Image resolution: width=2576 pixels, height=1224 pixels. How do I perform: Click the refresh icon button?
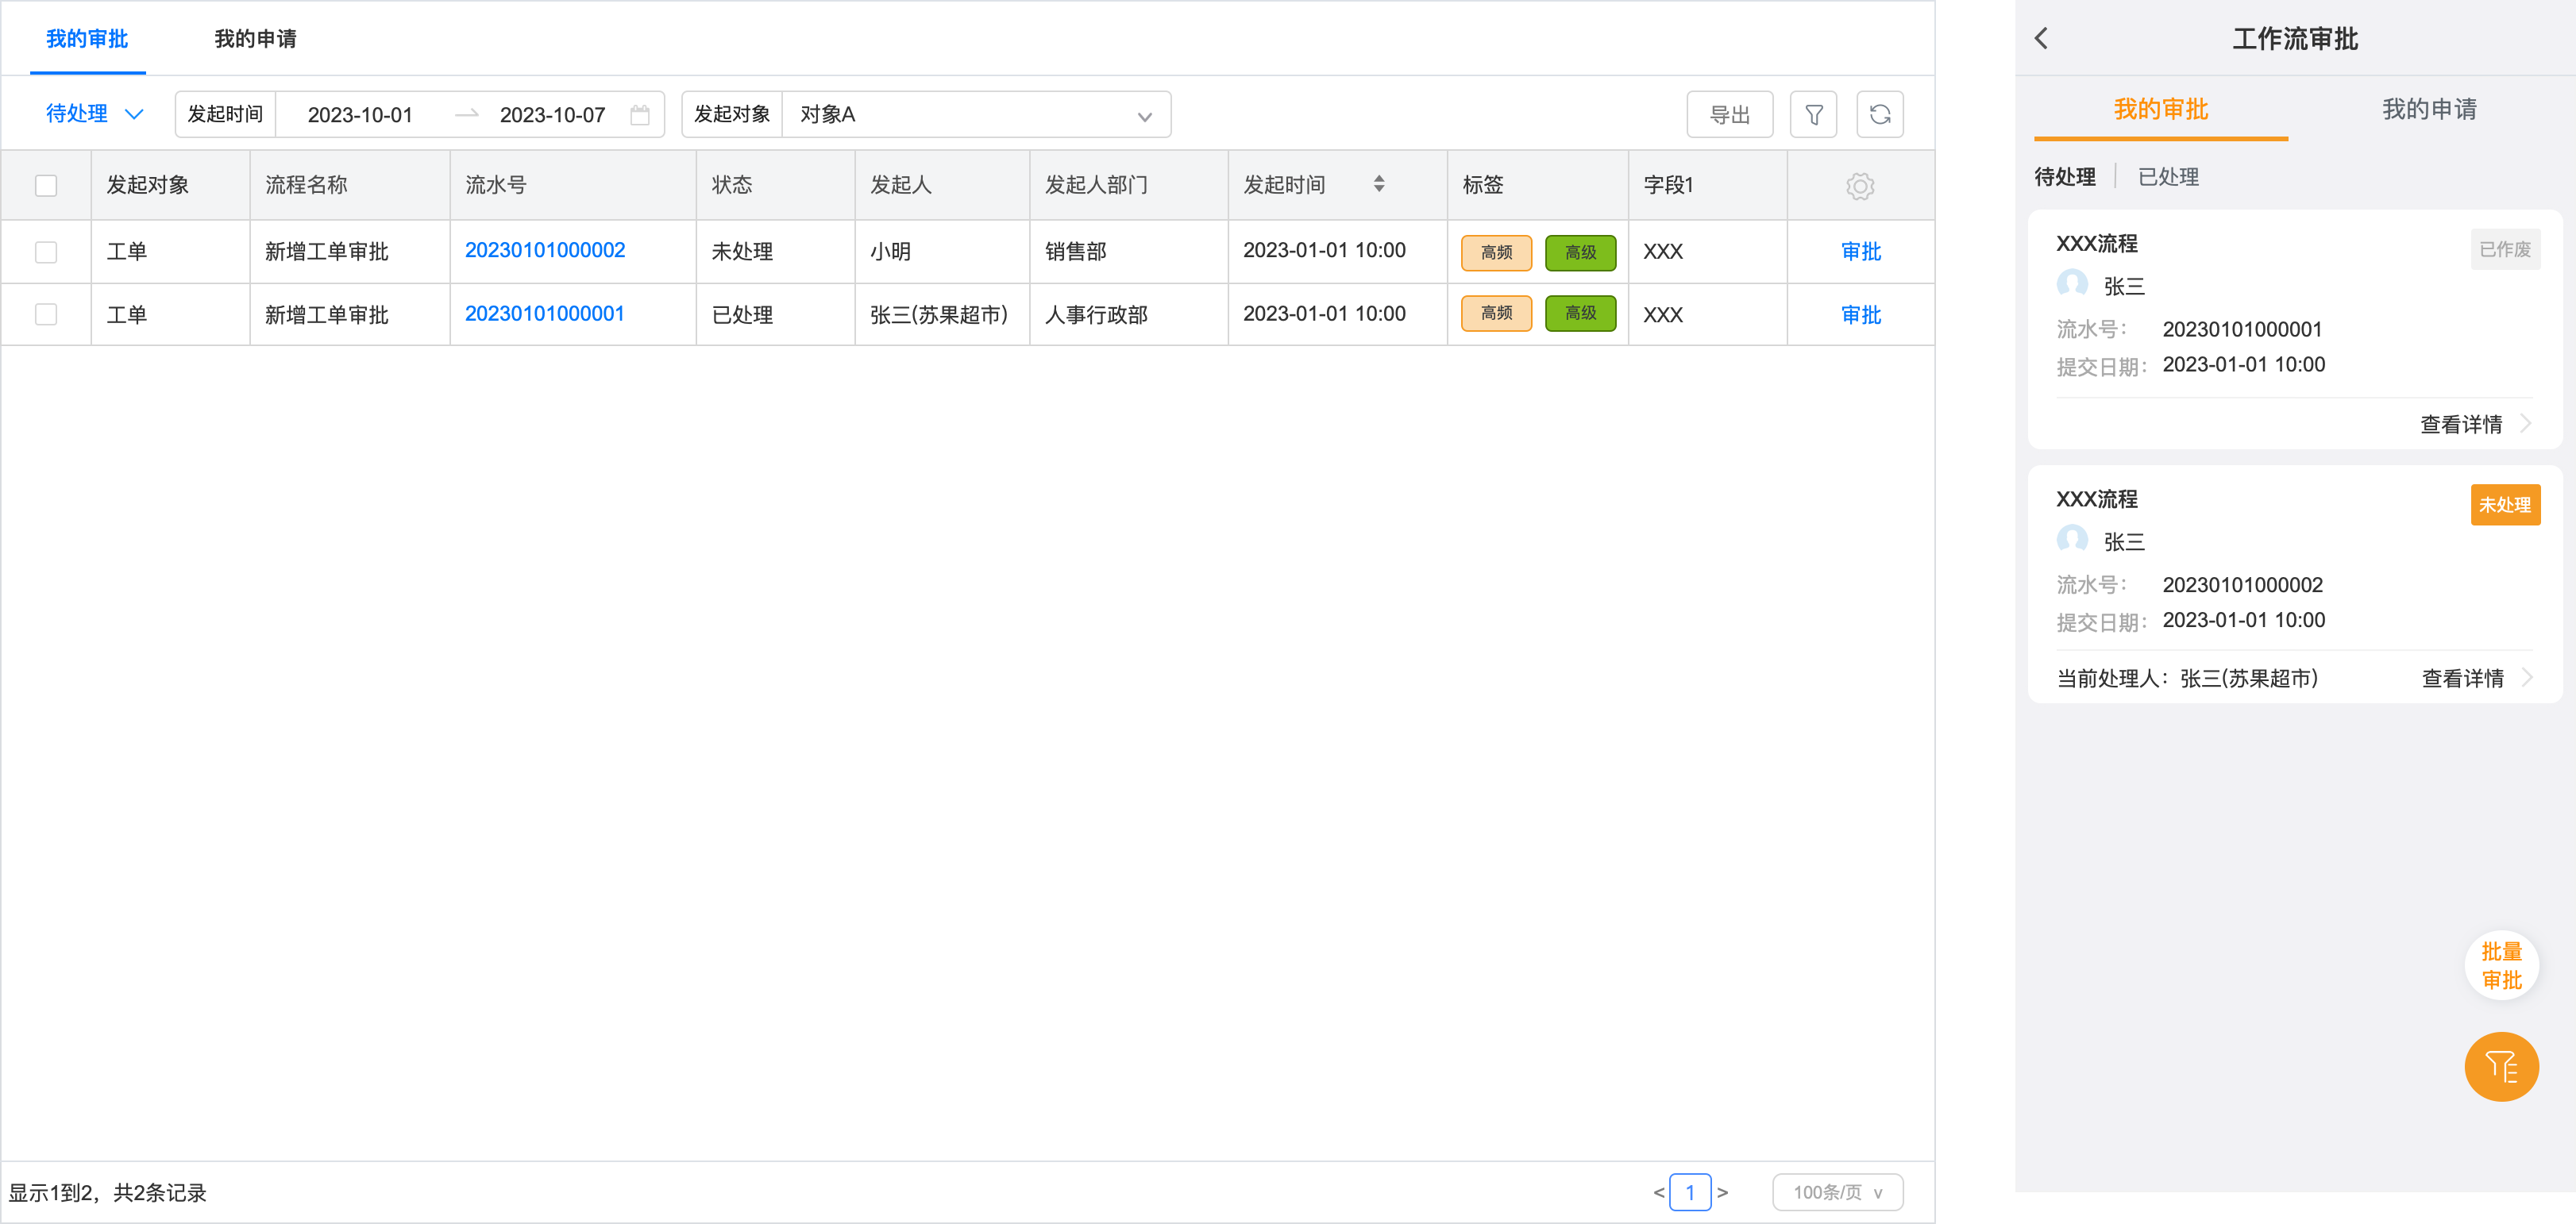[1879, 115]
